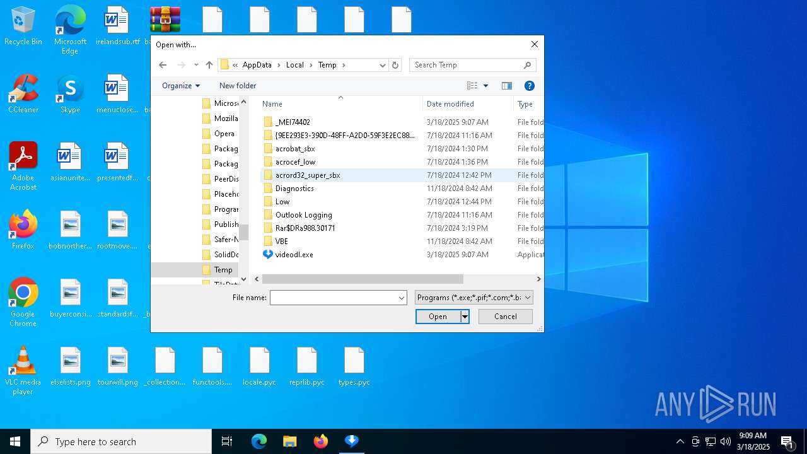
Task: Open Microsoft Edge desktop shortcut
Action: [70, 30]
